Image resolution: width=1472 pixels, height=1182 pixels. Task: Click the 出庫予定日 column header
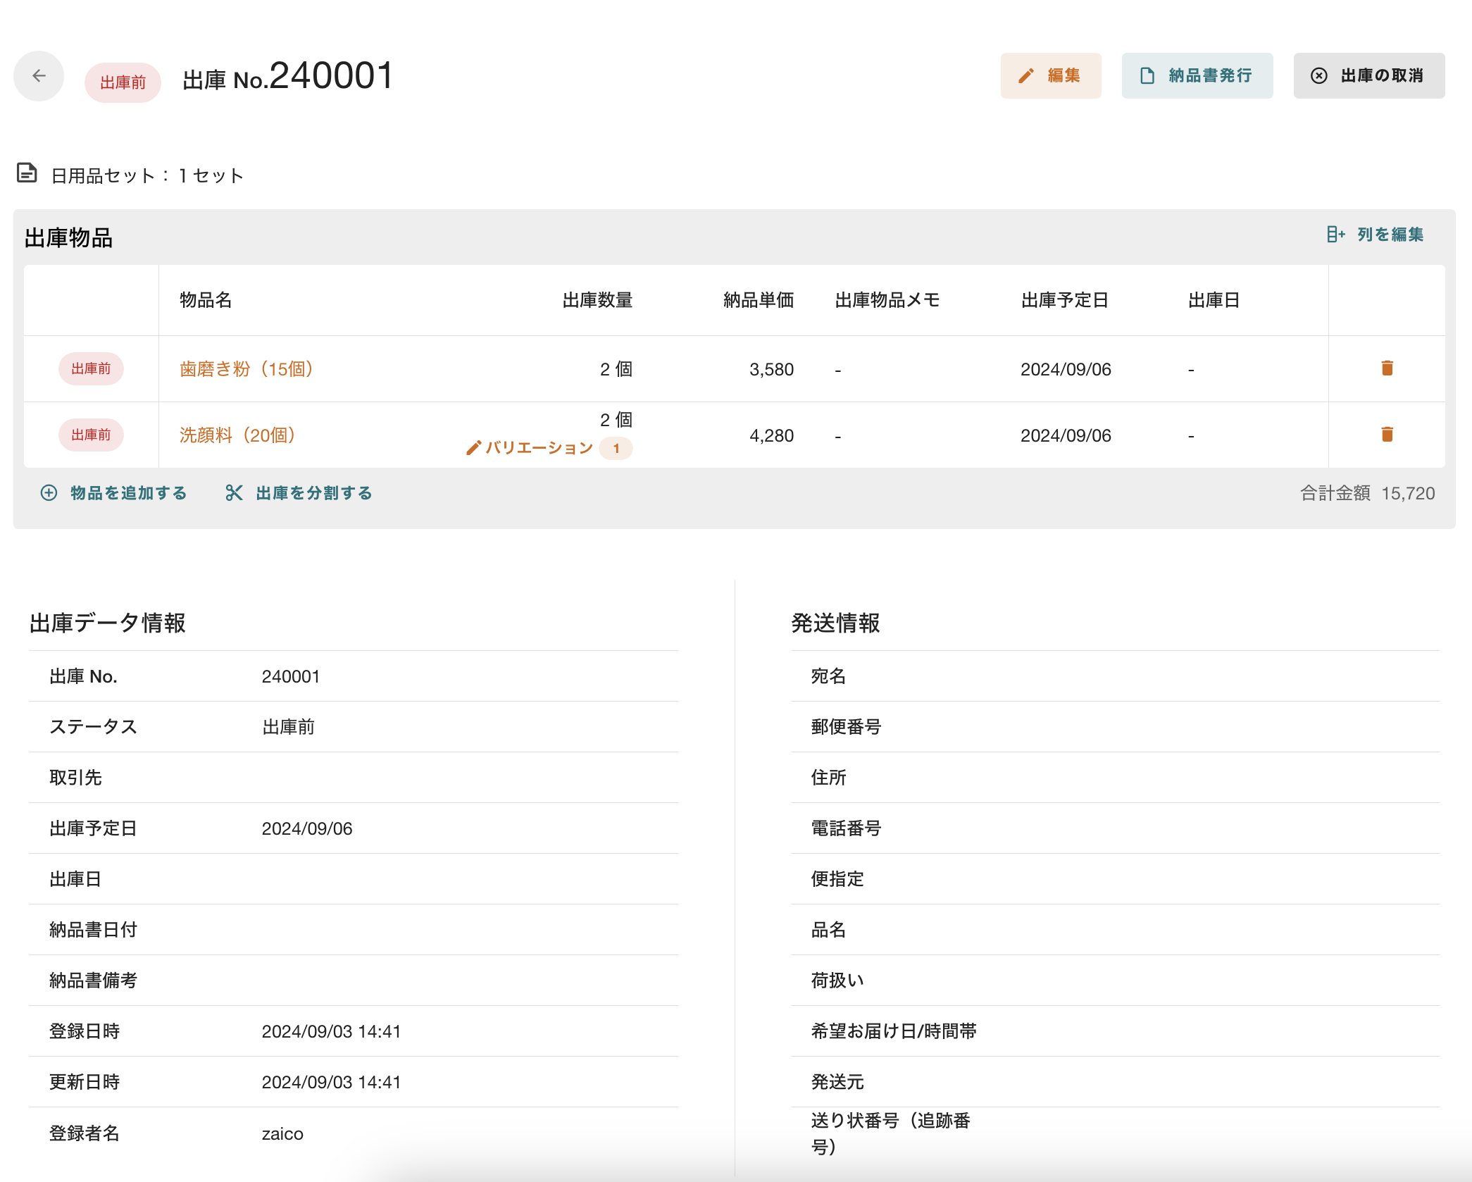(x=1065, y=300)
